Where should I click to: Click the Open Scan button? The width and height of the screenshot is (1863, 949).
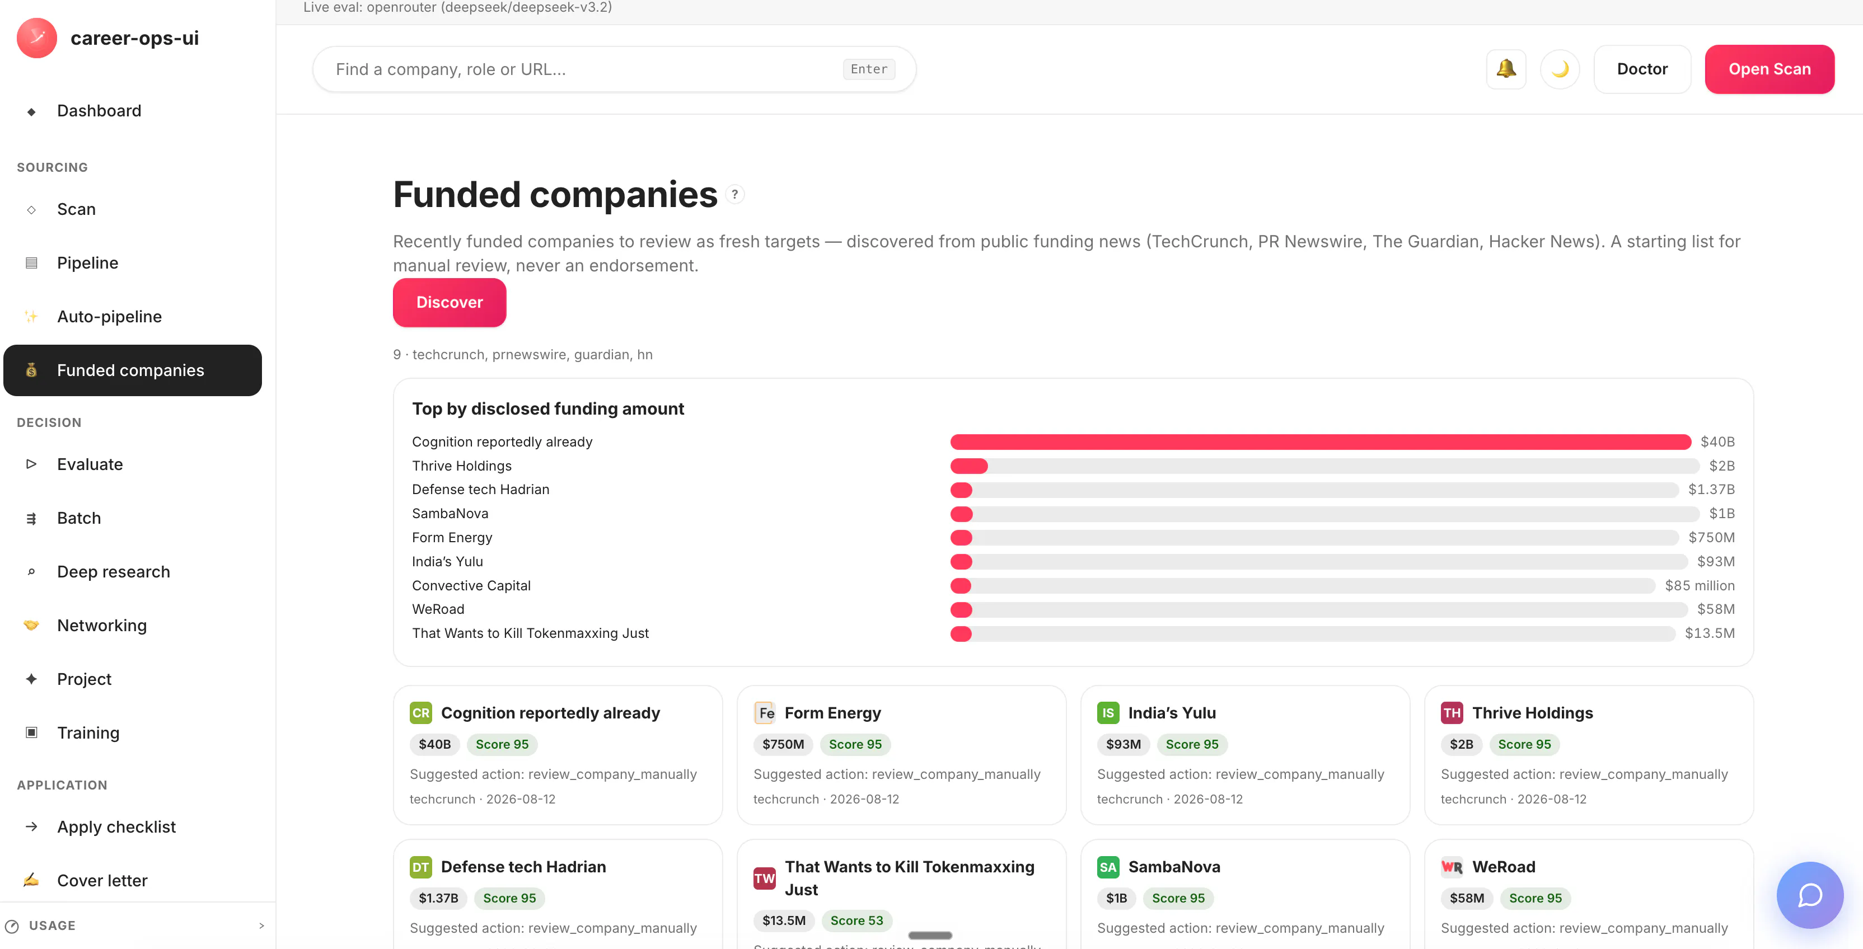click(1769, 69)
